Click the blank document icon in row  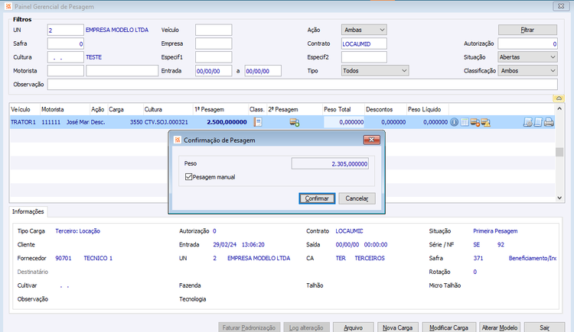538,122
